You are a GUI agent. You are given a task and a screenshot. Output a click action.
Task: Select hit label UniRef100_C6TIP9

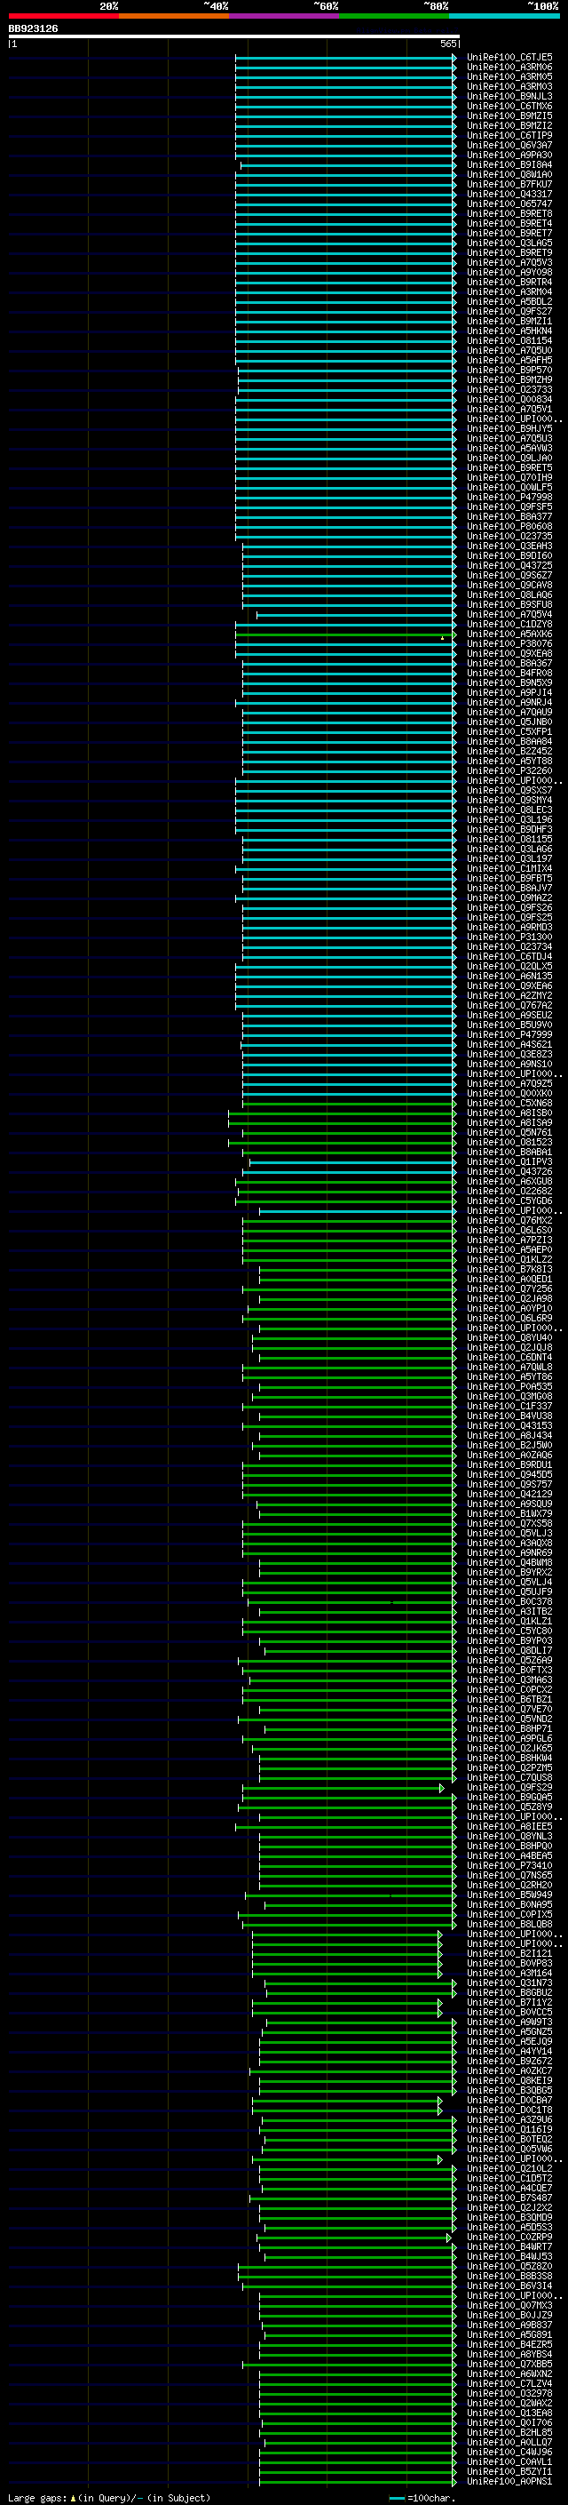tap(509, 135)
